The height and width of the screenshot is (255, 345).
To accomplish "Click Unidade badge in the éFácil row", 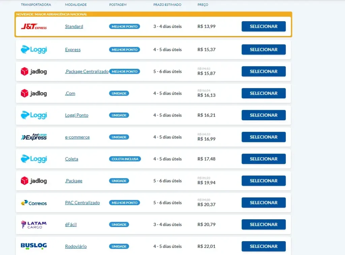I will click(119, 224).
